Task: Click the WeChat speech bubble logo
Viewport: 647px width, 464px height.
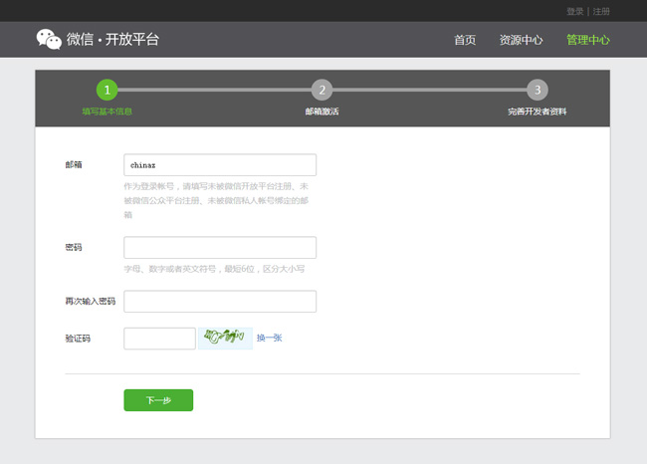Action: tap(49, 40)
